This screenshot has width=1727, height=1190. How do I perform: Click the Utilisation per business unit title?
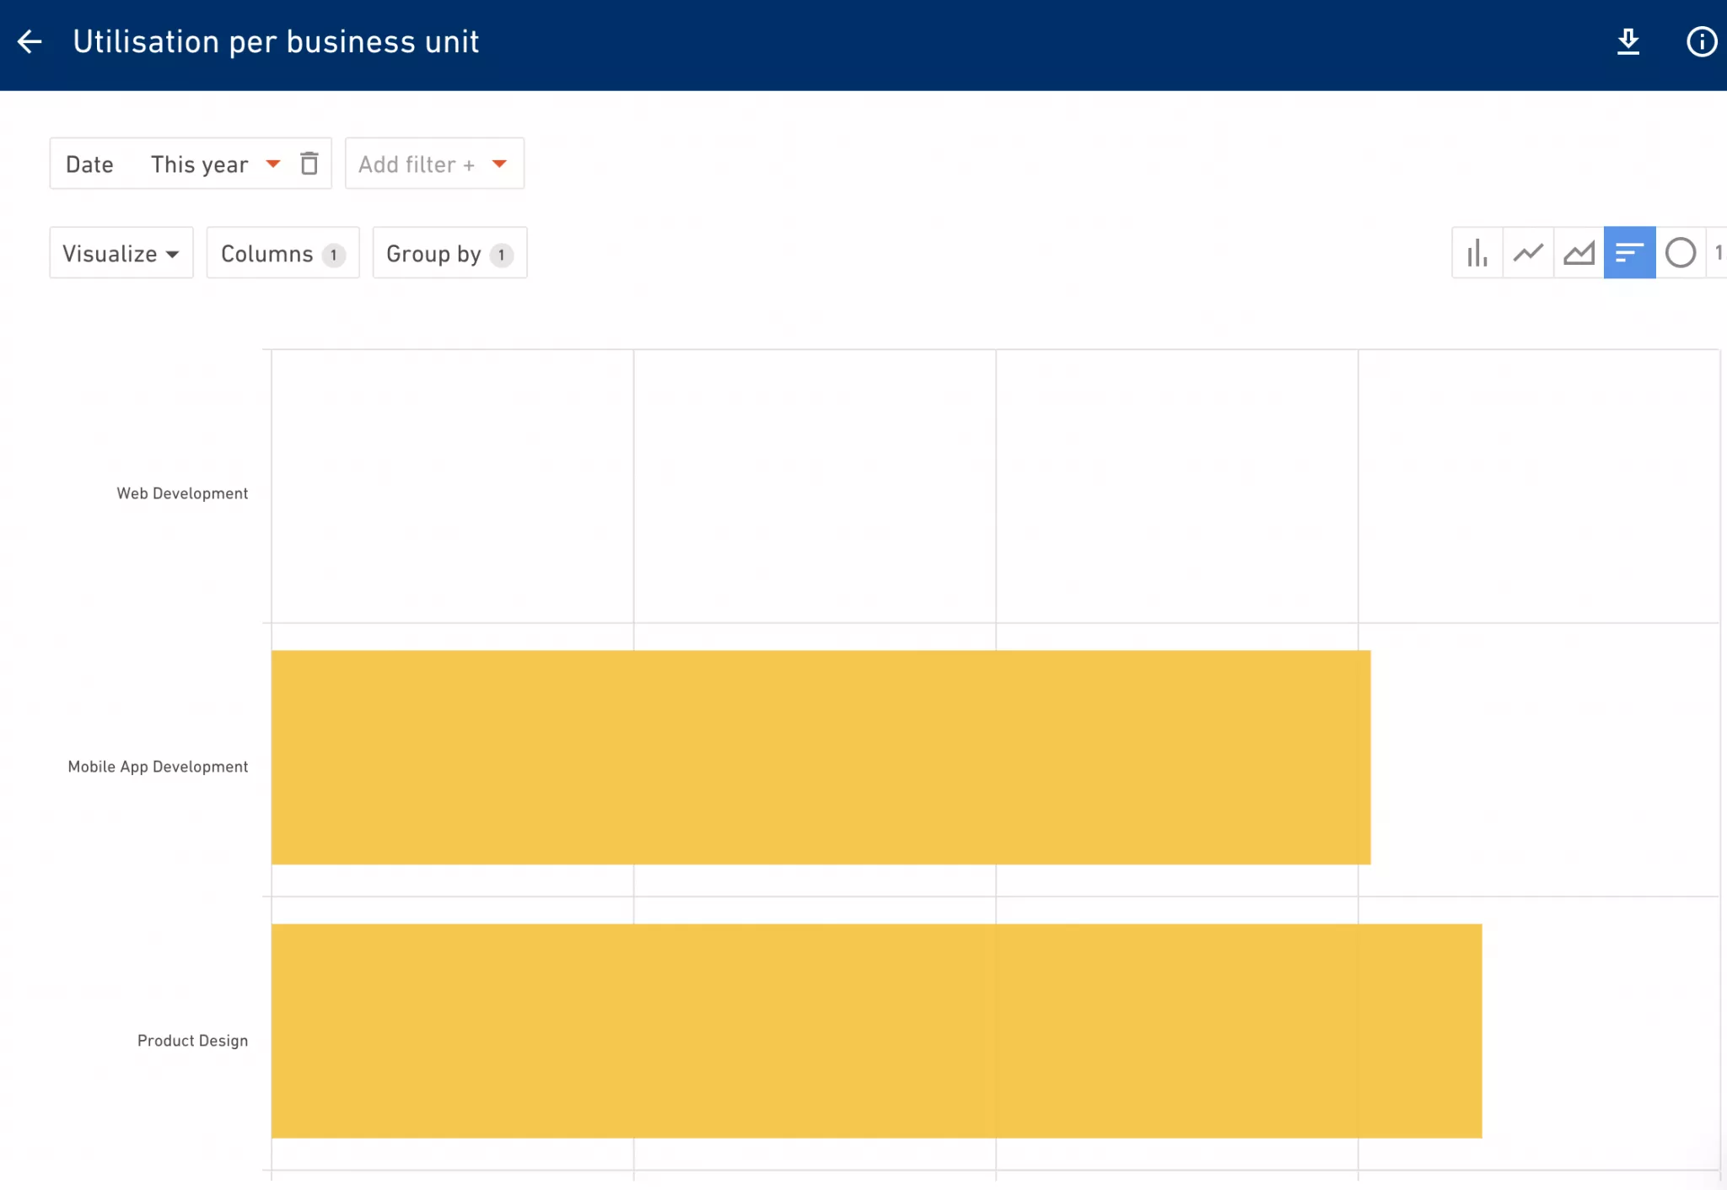click(276, 41)
